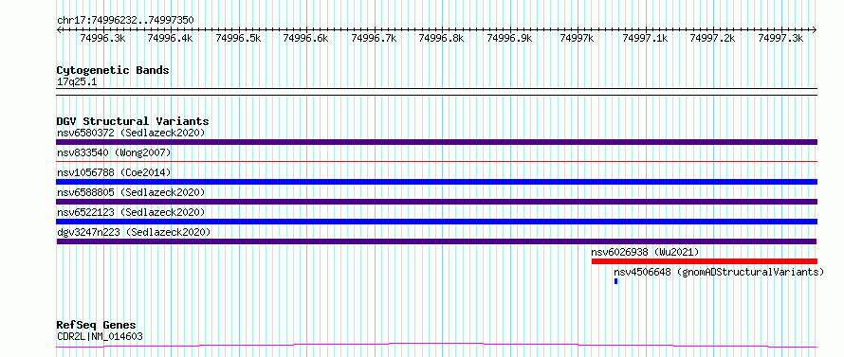Click the magenta CDR2L gene line

click(x=436, y=345)
